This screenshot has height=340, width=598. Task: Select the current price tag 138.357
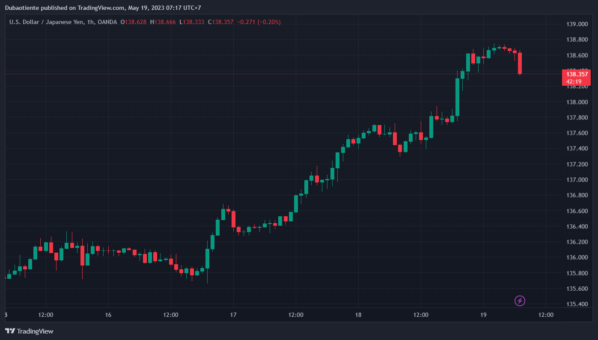pos(576,74)
